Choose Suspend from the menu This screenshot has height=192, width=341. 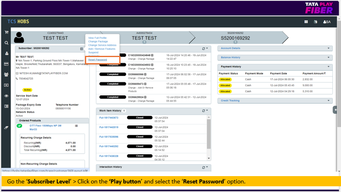pos(93,53)
